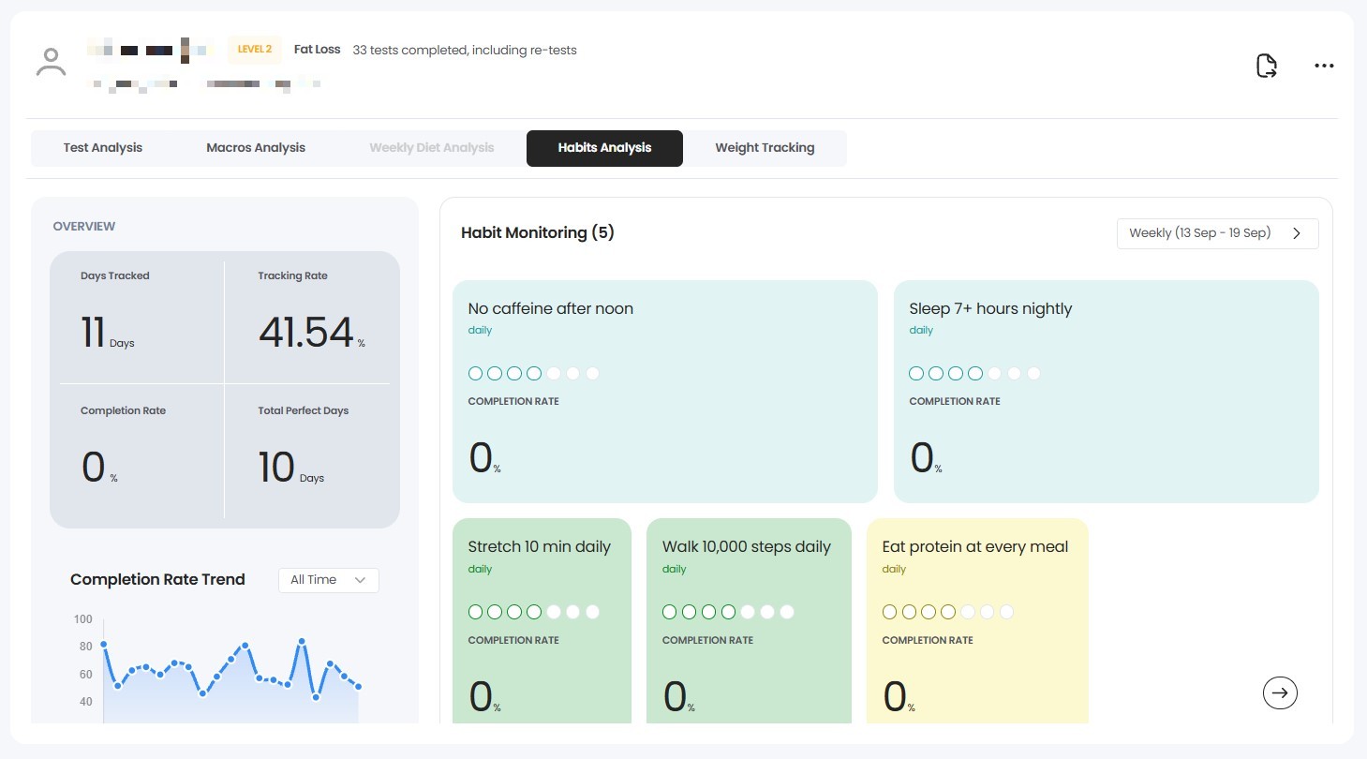Switch to Test Analysis tab
The height and width of the screenshot is (759, 1367).
103,148
